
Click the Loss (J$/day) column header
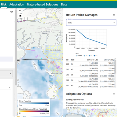pos(109,60)
